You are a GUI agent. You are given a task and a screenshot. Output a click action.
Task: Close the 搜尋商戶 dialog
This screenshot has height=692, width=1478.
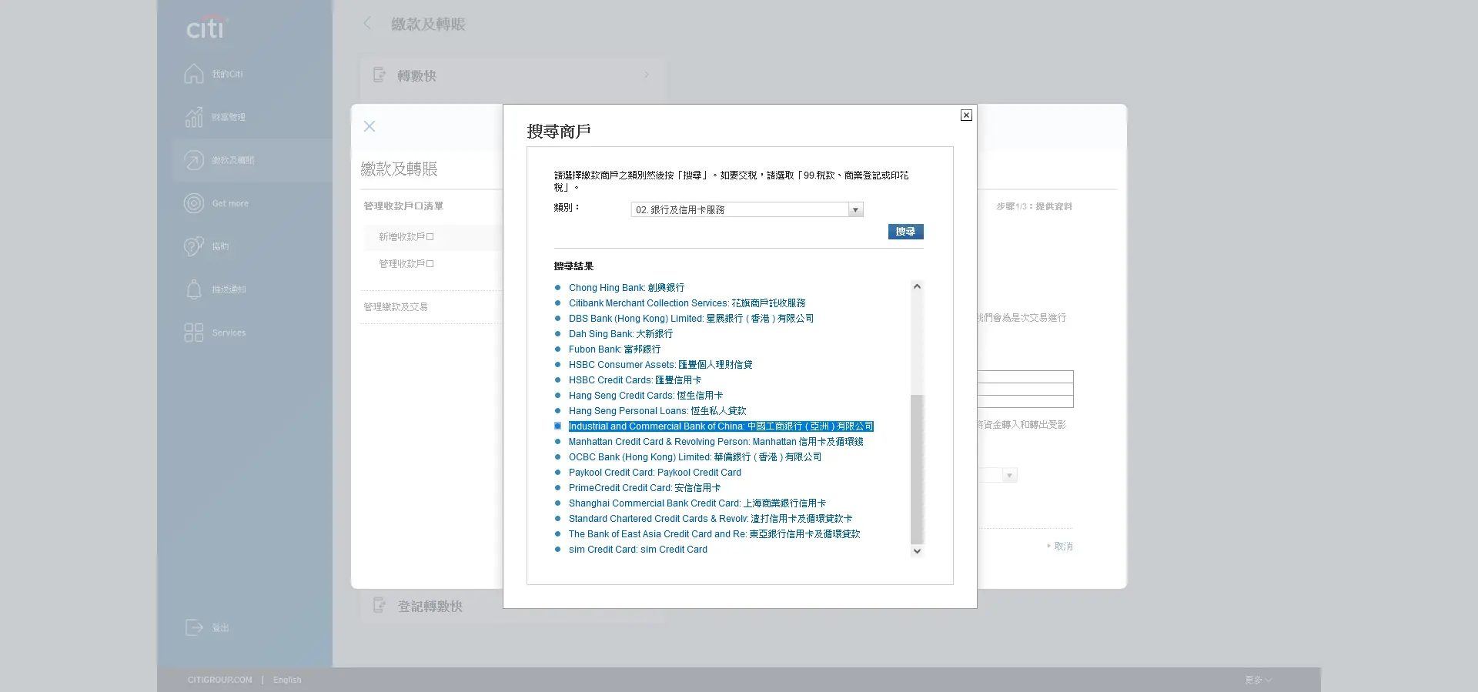tap(966, 115)
